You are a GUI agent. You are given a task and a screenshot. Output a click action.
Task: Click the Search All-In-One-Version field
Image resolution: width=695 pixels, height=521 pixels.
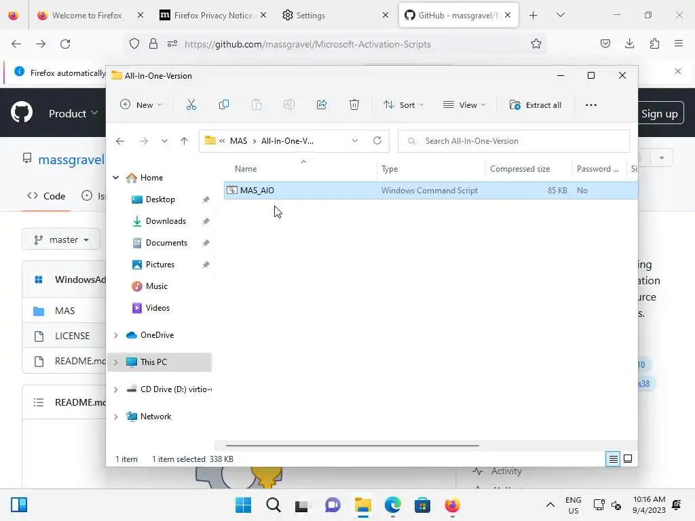514,141
